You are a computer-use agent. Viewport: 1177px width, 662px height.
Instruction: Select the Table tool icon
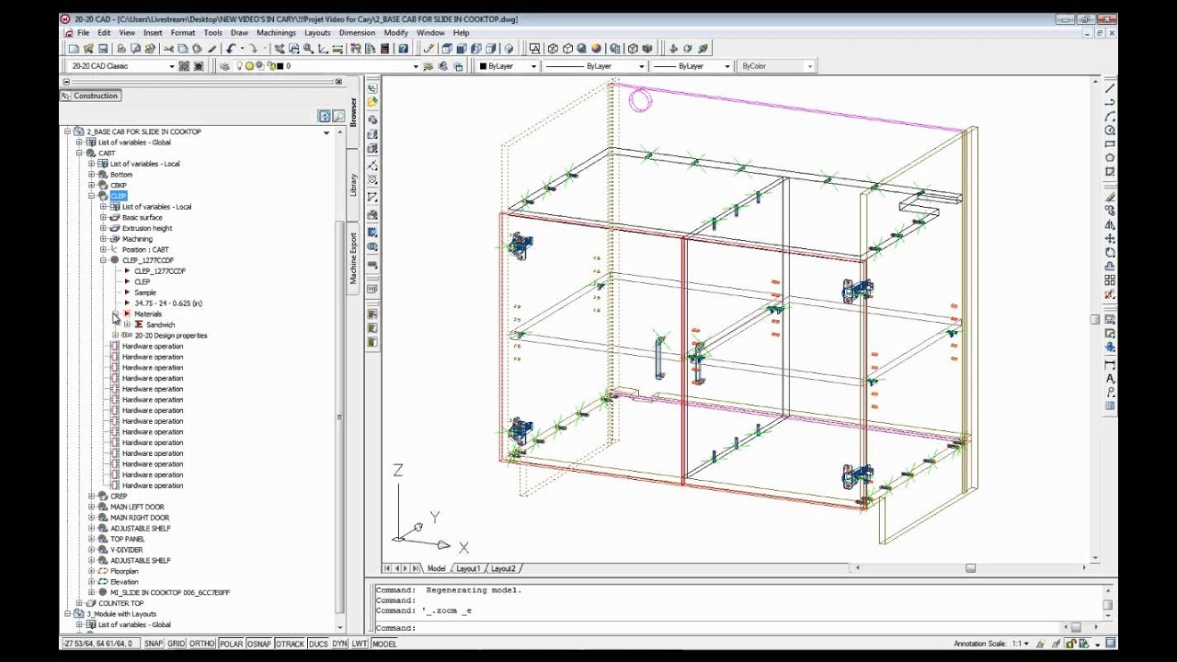pos(1110,405)
